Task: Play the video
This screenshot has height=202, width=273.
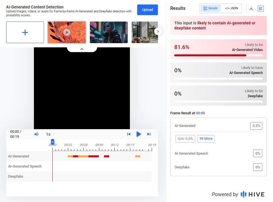Action: (x=139, y=134)
